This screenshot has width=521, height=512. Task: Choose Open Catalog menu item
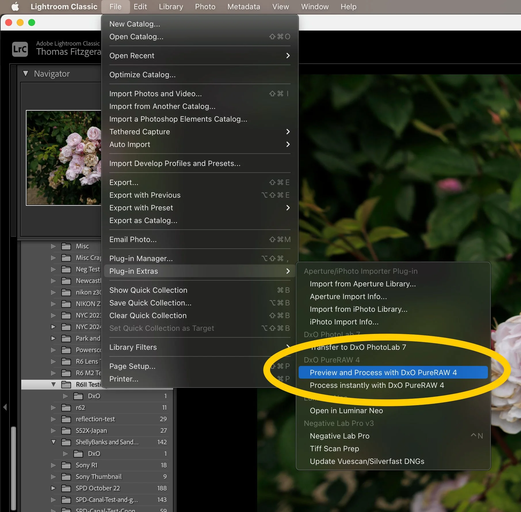pyautogui.click(x=200, y=37)
